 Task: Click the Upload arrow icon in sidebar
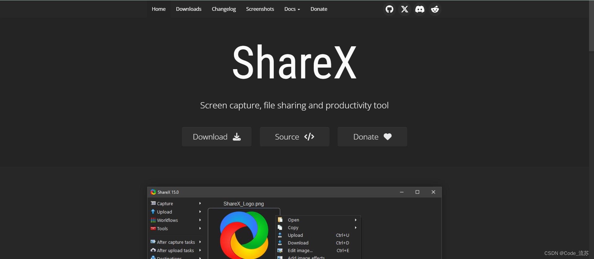(x=153, y=211)
